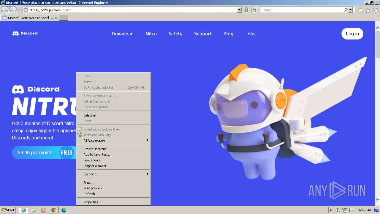The image size is (380, 214).
Task: Select Go to copied address menu item
Action: (113, 87)
